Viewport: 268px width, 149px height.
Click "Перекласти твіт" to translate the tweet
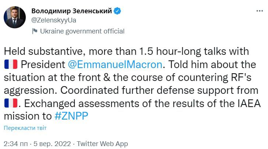25,128
